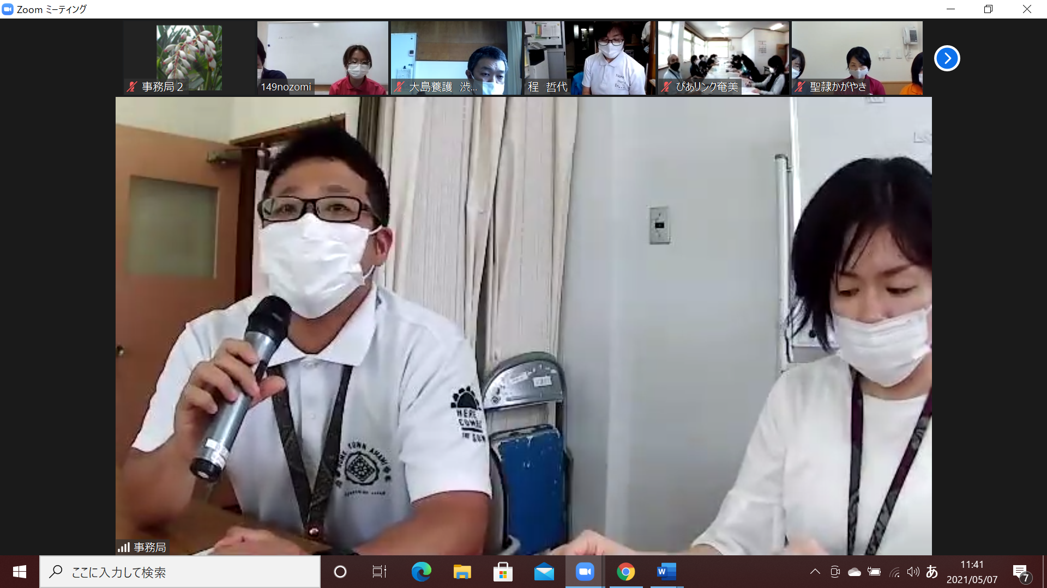
Task: Open Task View on the taskbar
Action: pos(380,572)
